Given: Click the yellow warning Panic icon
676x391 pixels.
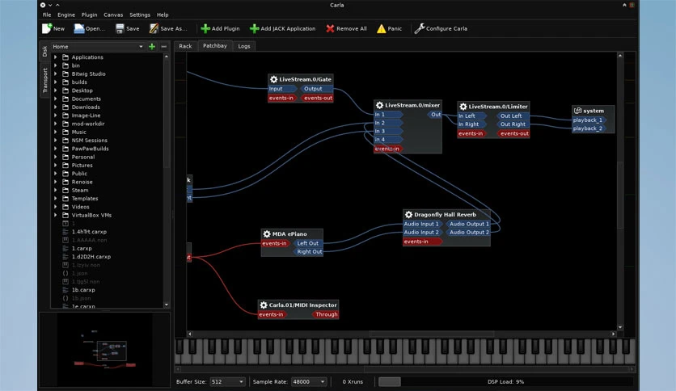Looking at the screenshot, I should [x=381, y=28].
